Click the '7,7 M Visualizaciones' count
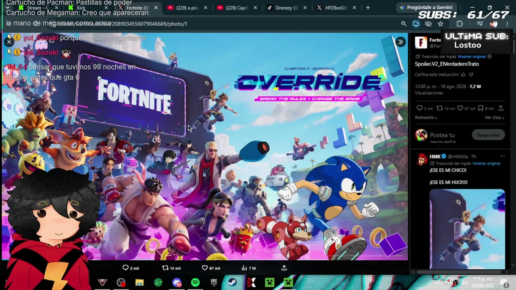The image size is (516, 290). tap(448, 89)
